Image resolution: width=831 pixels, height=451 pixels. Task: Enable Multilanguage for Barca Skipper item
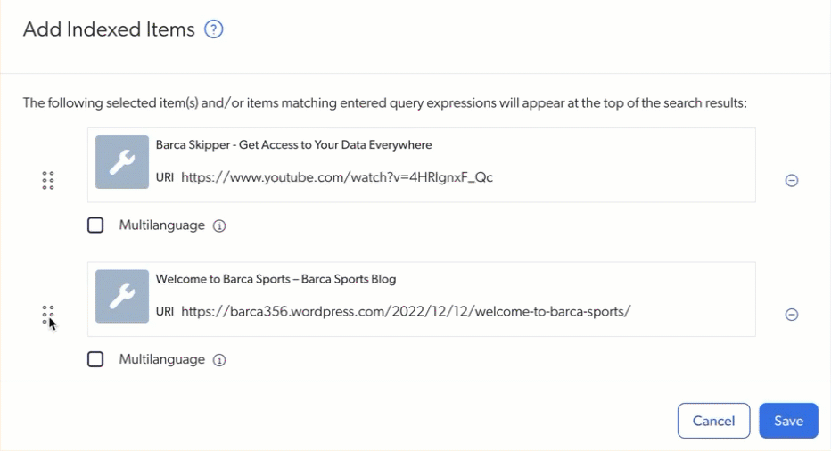(x=95, y=225)
